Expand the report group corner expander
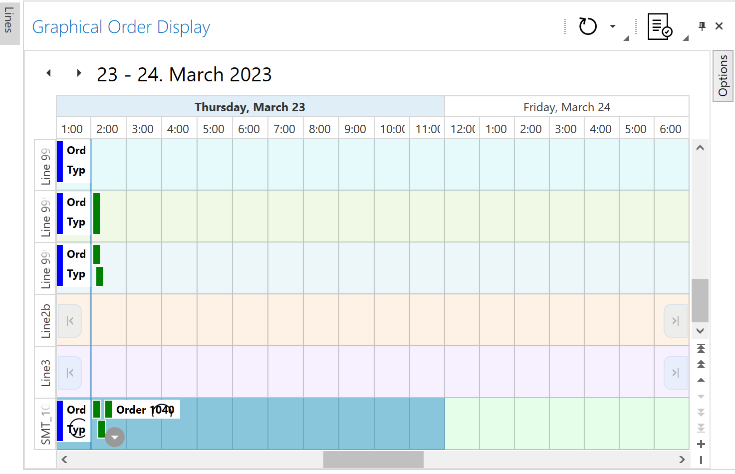735x474 pixels. pyautogui.click(x=686, y=37)
